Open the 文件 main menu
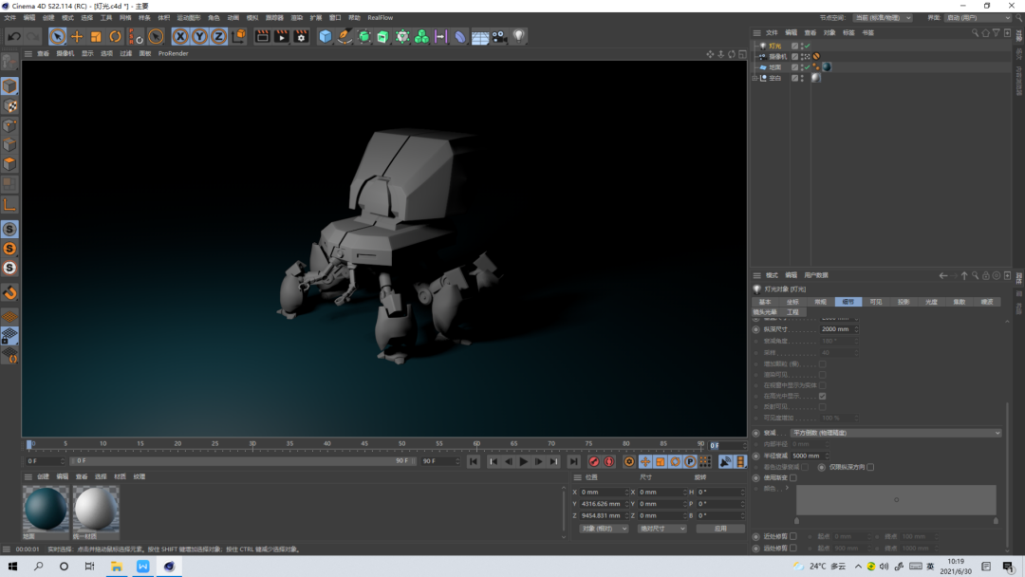The height and width of the screenshot is (577, 1025). coord(9,18)
